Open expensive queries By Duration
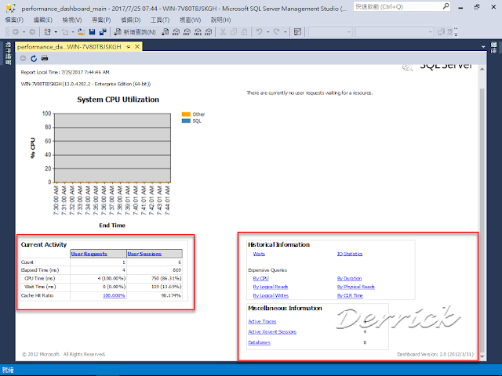The height and width of the screenshot is (376, 502). pos(349,279)
